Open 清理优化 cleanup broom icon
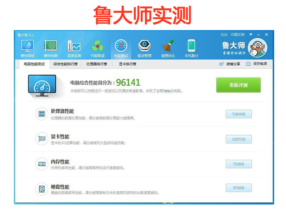The height and width of the screenshot is (211, 286). coord(168,46)
